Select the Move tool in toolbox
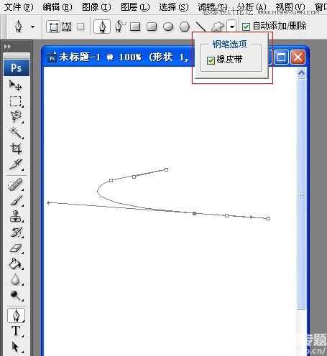This screenshot has width=327, height=356. pos(15,85)
